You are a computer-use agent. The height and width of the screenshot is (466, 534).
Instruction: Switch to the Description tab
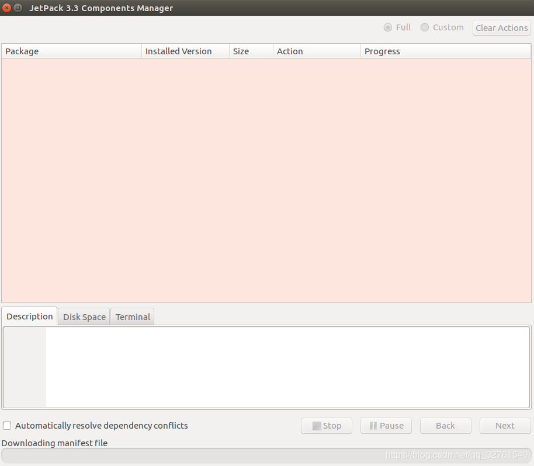30,317
